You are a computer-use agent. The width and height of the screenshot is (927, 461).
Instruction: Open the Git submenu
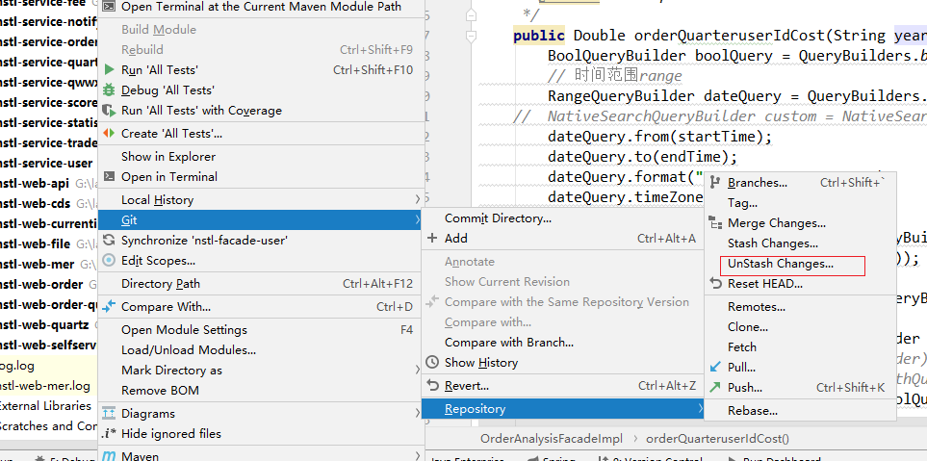261,219
